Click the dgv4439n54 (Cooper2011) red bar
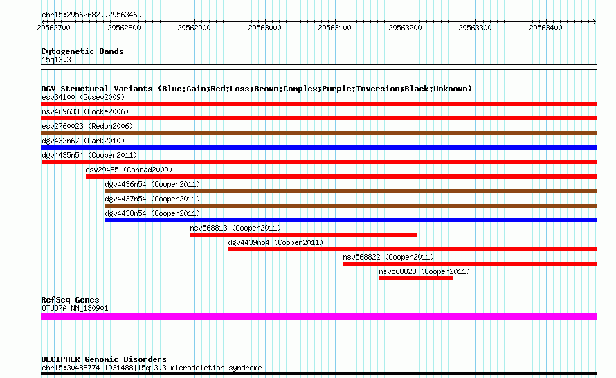Viewport: 616px width, 378px height. pos(413,249)
